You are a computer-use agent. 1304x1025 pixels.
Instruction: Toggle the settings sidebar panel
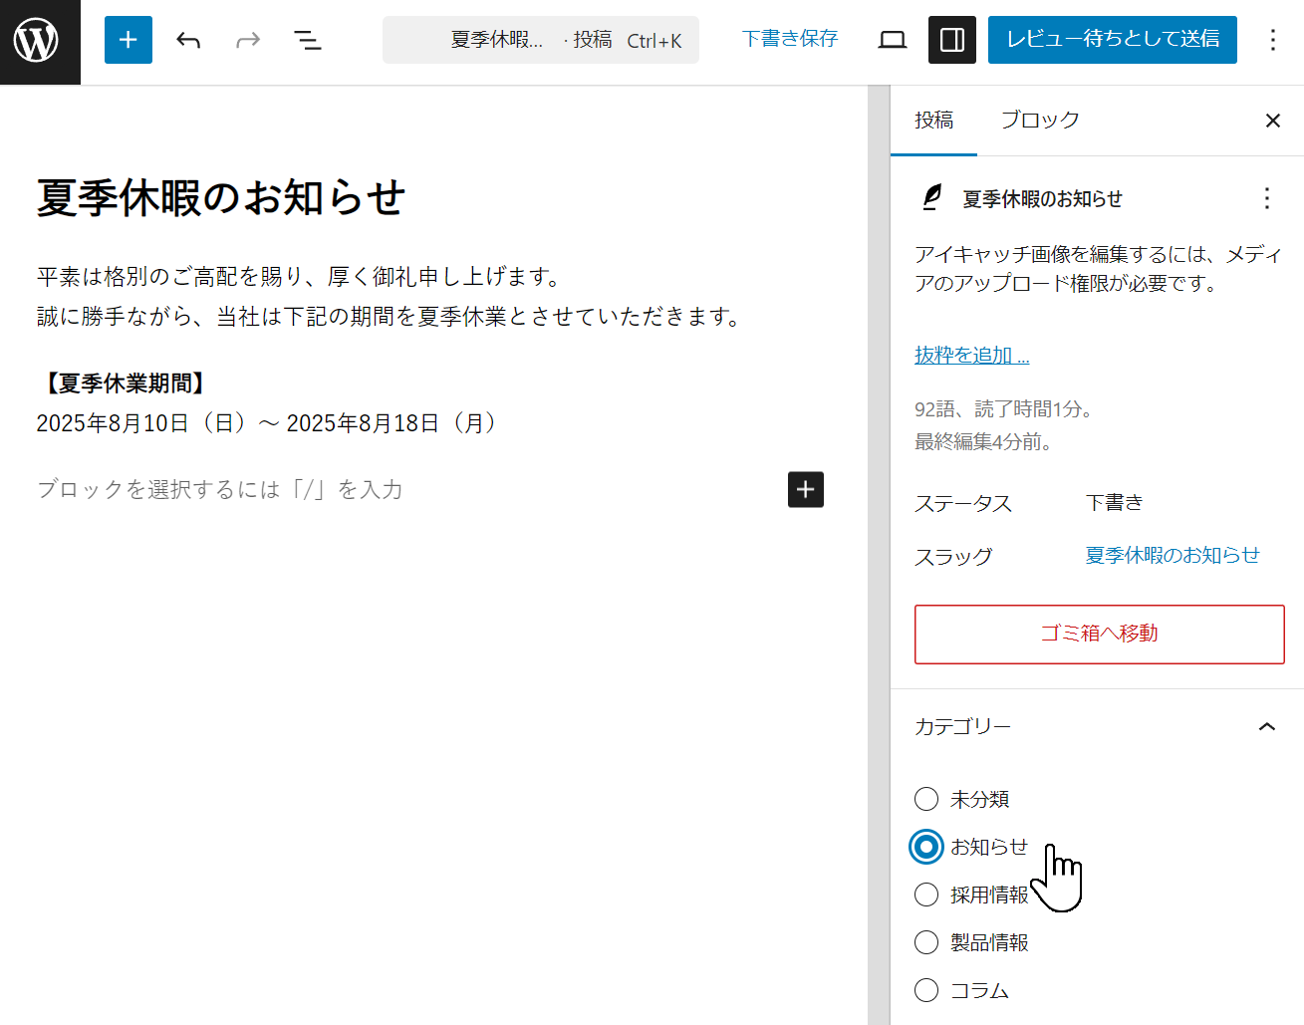click(x=951, y=40)
